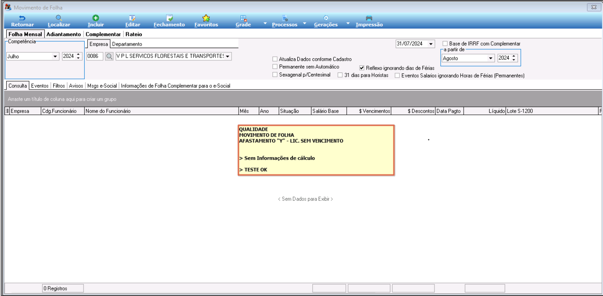Click the Gerações gear icon

point(326,18)
